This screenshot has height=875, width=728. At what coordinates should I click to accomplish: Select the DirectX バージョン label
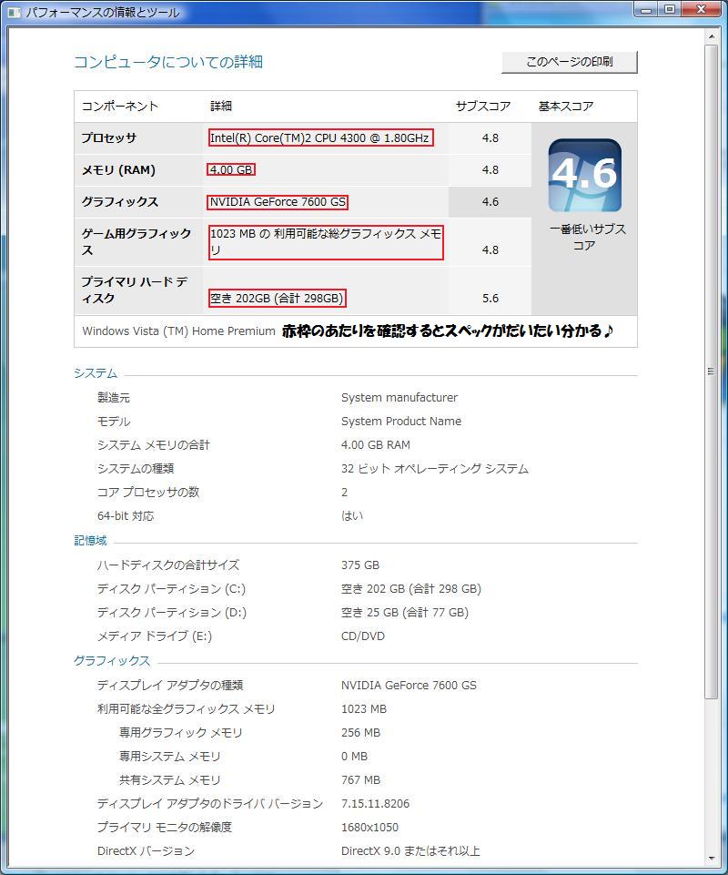click(x=146, y=851)
